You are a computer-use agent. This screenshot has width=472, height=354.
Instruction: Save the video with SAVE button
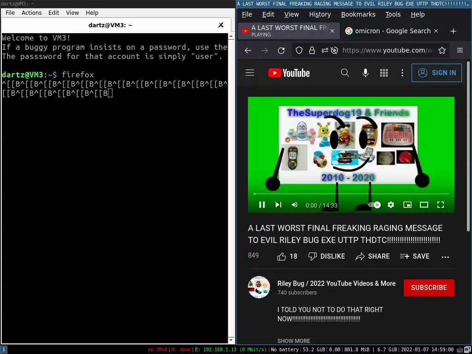414,256
